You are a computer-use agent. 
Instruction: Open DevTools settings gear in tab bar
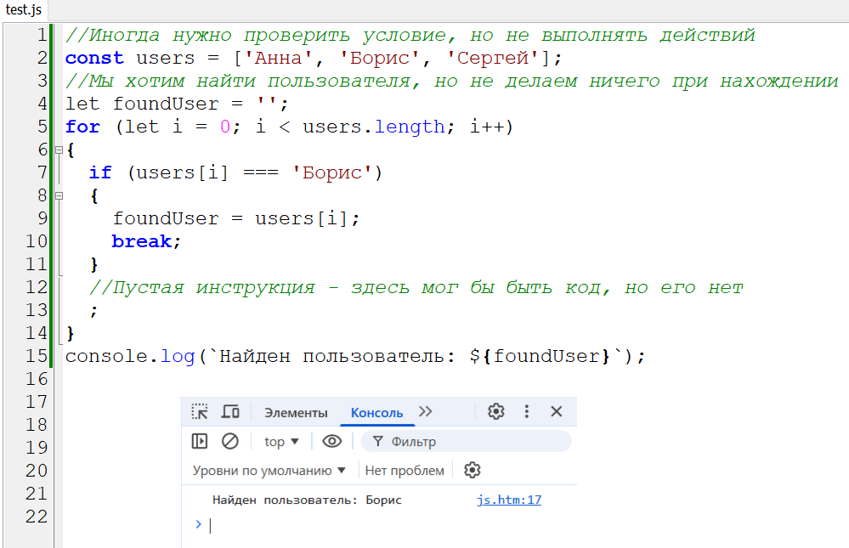[496, 411]
